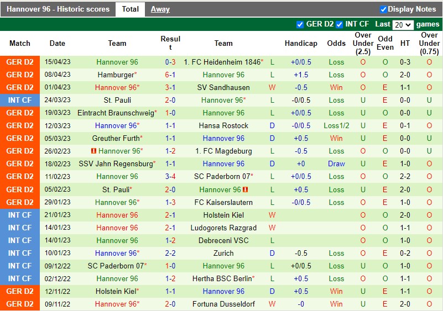
Task: Select Hertha BSC Berlin team name
Action: pyautogui.click(x=222, y=278)
